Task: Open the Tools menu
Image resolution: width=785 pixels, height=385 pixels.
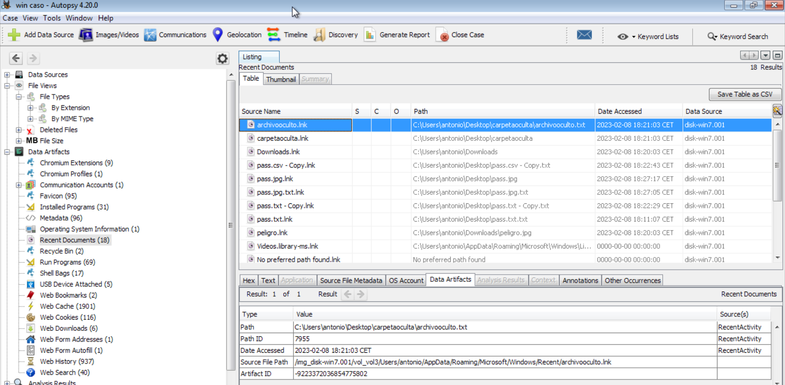Action: pos(52,18)
